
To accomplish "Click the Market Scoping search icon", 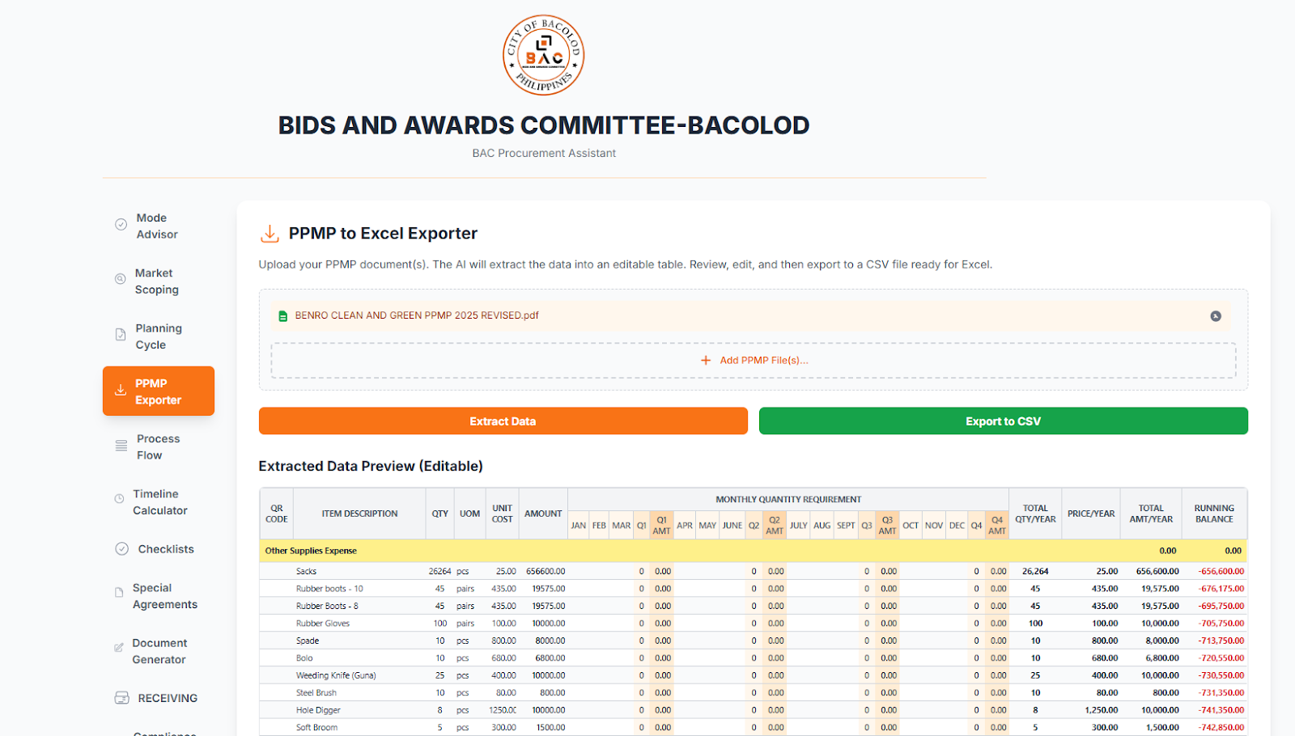I will pos(120,279).
